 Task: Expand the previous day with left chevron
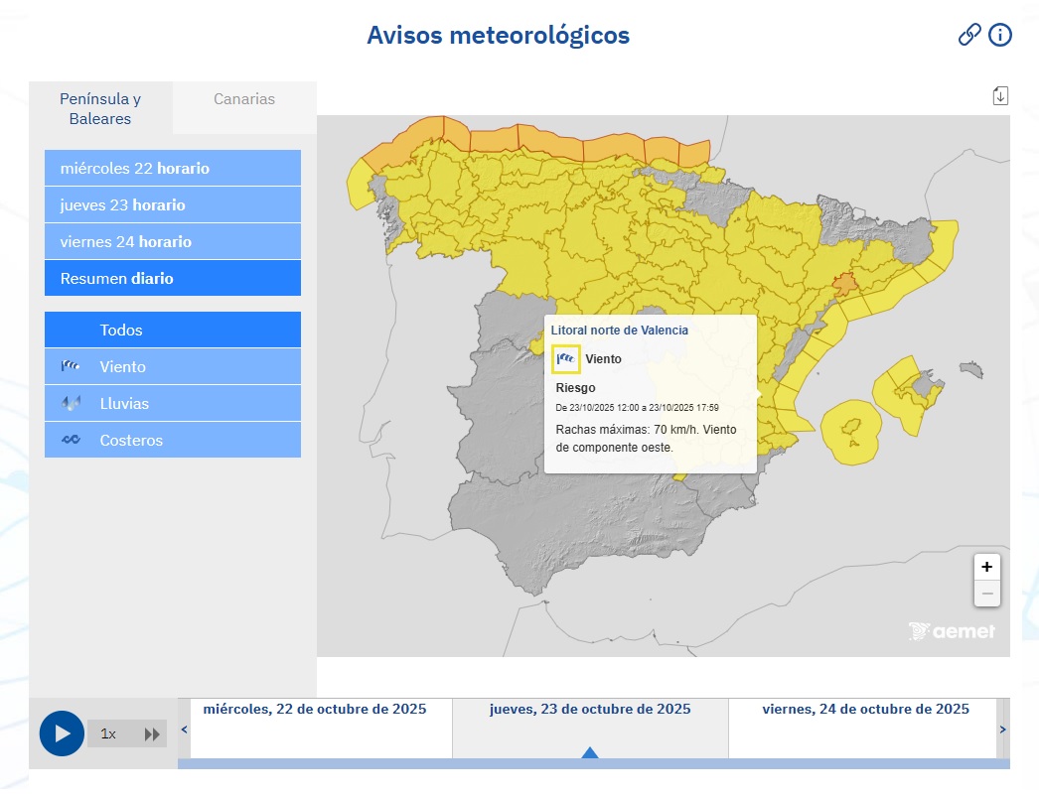[182, 729]
